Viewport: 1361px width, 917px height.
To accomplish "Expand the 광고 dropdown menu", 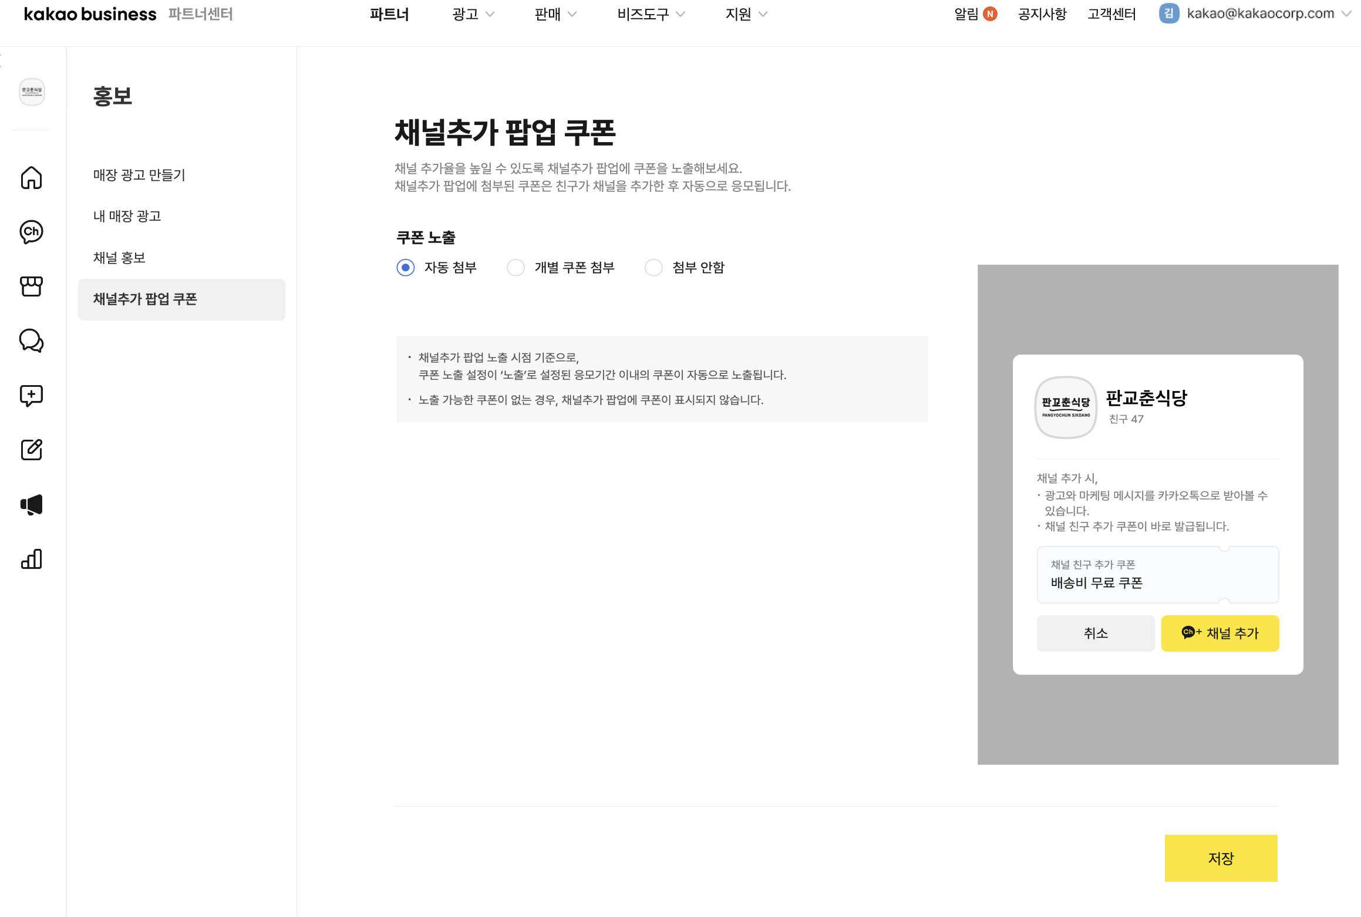I will click(473, 14).
